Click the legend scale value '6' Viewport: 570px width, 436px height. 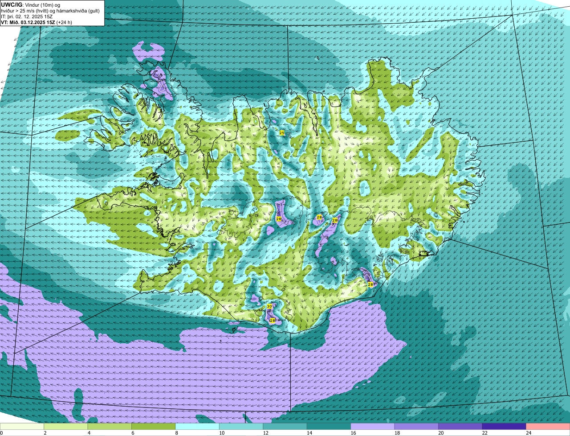click(x=133, y=433)
